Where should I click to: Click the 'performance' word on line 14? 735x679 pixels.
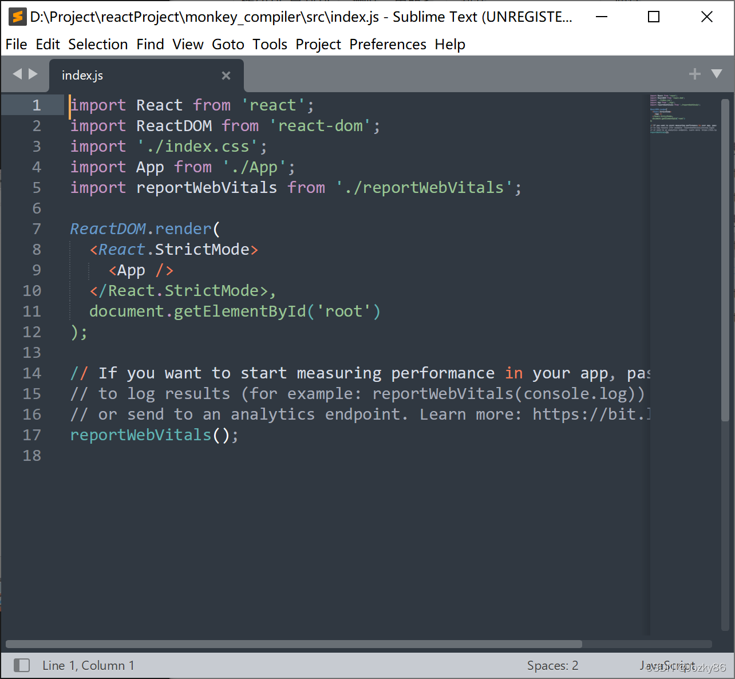click(x=443, y=373)
